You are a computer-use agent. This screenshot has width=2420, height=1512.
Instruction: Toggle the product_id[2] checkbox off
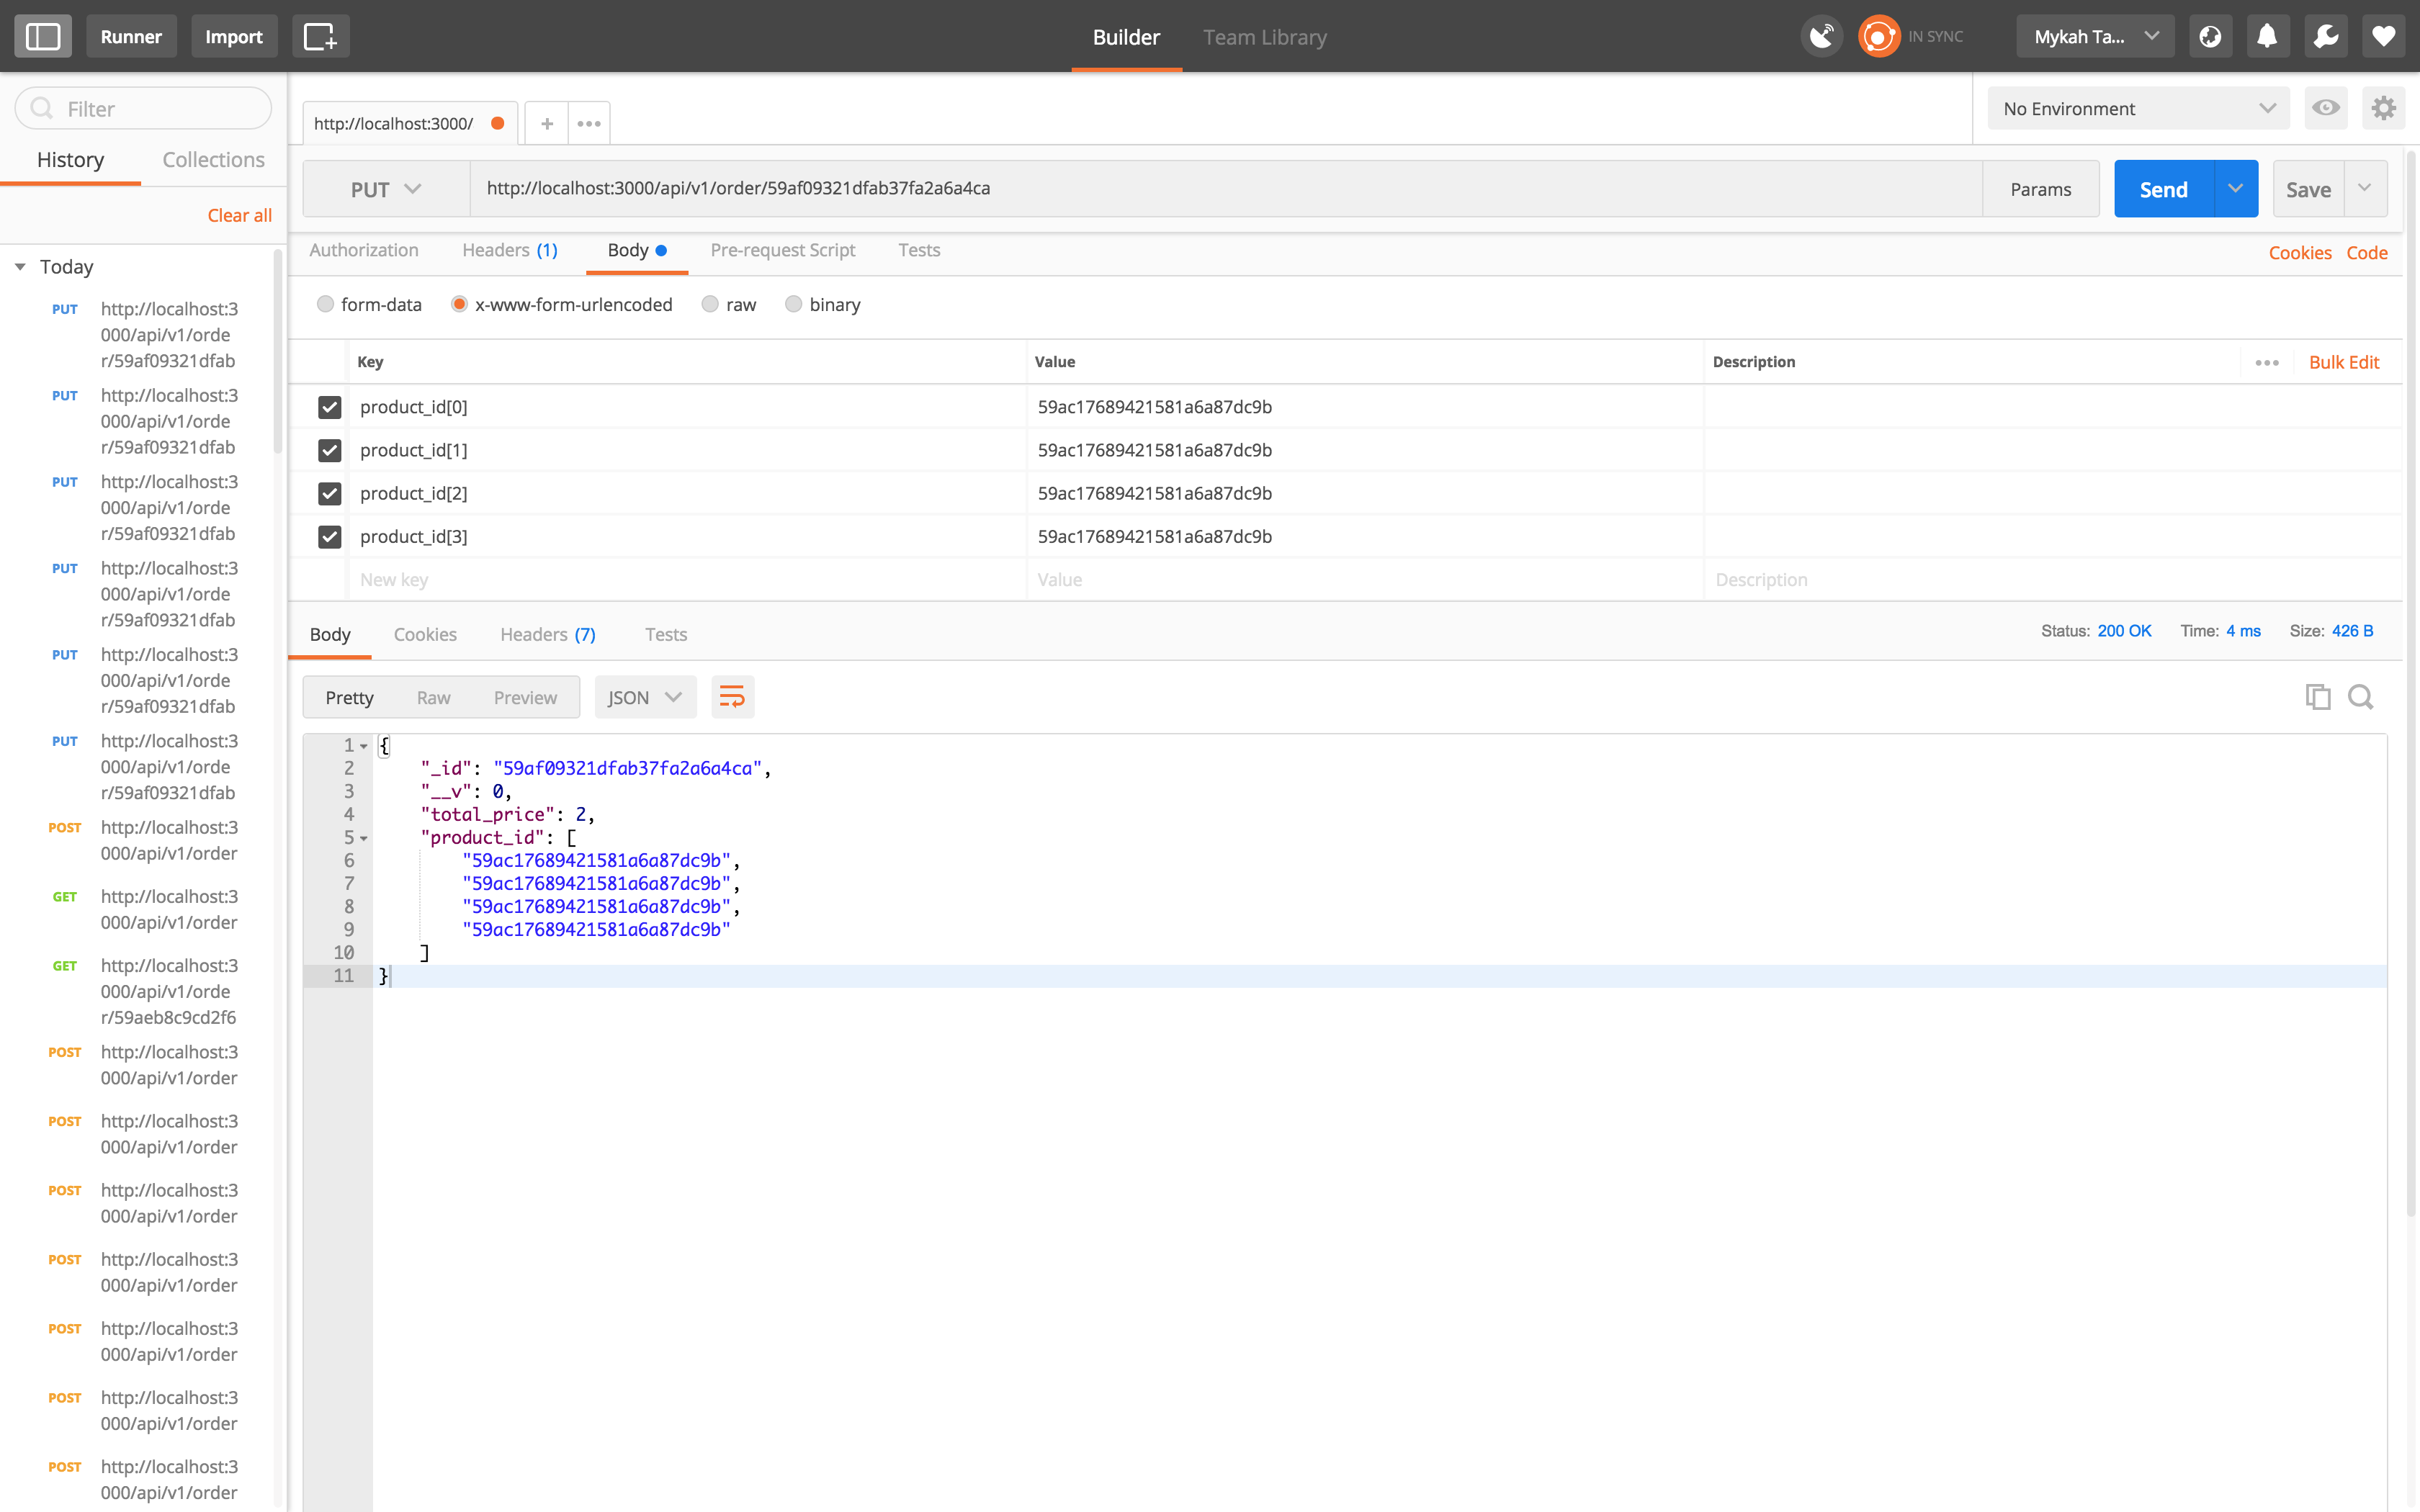click(329, 493)
